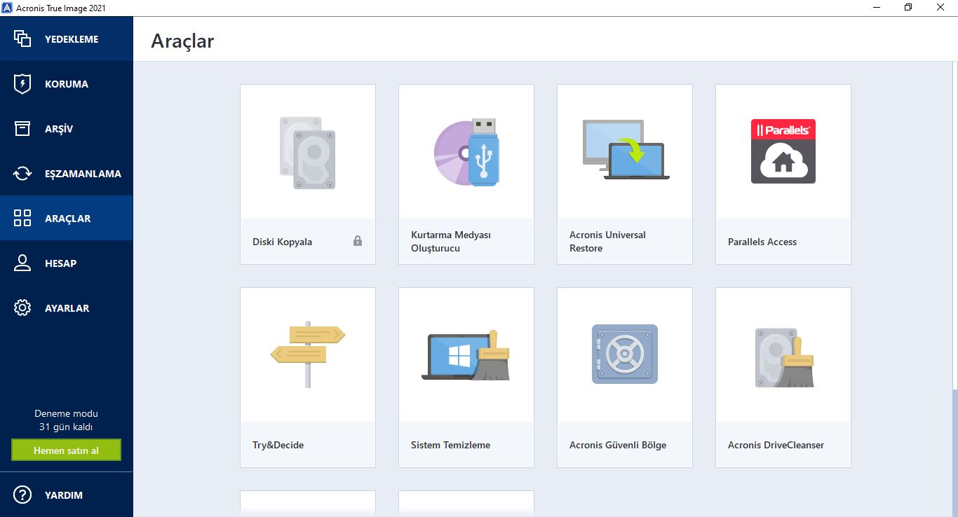This screenshot has height=517, width=958.
Task: Click the Diski Kopyala hard drives icon
Action: point(307,153)
